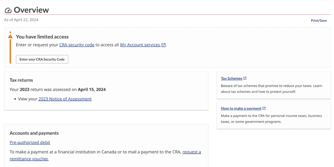Click the orange warning triangle icon
Screen dimensions: 334x167
tap(10, 36)
